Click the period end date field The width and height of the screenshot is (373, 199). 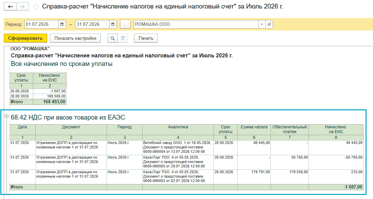(92, 24)
